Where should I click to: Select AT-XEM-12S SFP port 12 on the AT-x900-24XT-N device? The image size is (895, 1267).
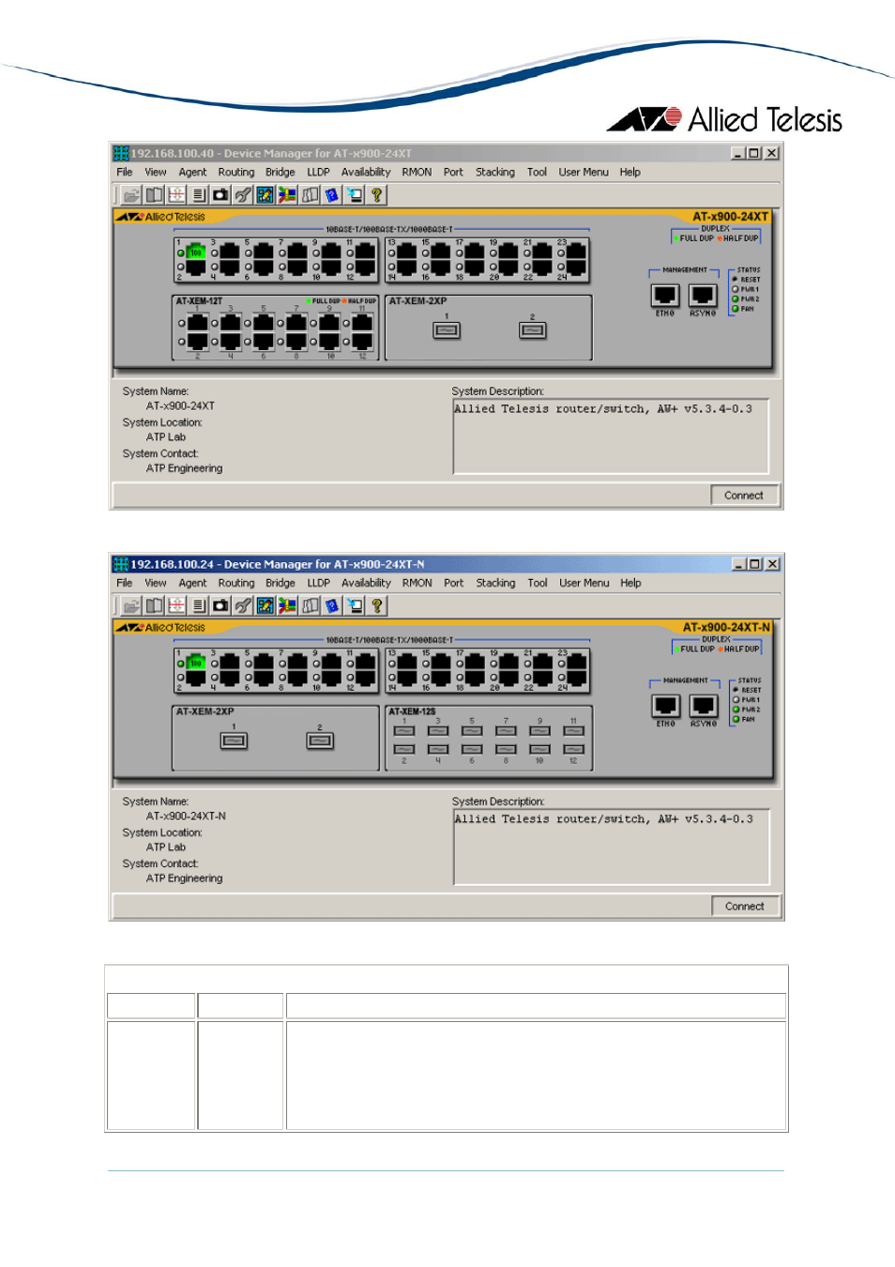(573, 749)
